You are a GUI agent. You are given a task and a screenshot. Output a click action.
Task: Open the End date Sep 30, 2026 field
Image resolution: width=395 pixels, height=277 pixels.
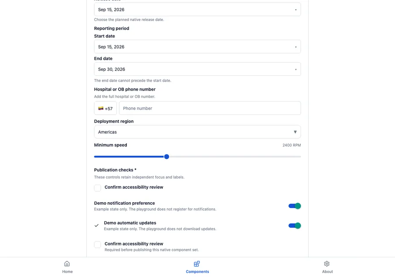pos(197,69)
